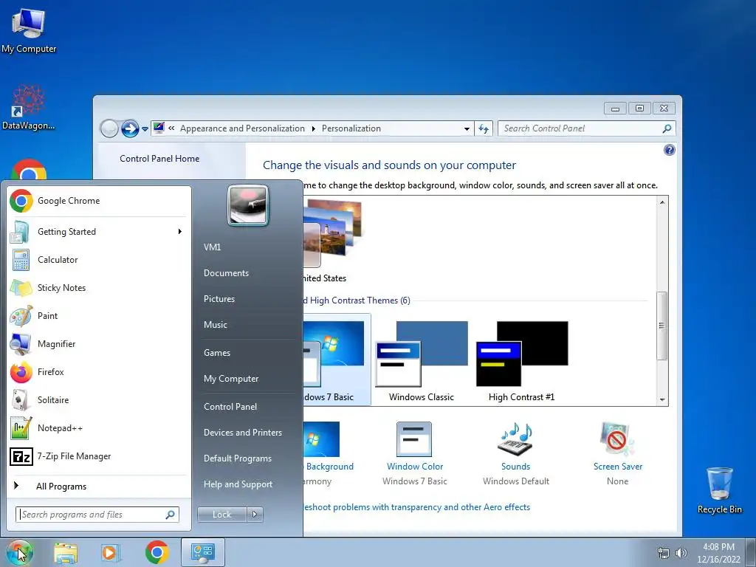
Task: Open Magnifier from the Start menu
Action: pyautogui.click(x=97, y=344)
